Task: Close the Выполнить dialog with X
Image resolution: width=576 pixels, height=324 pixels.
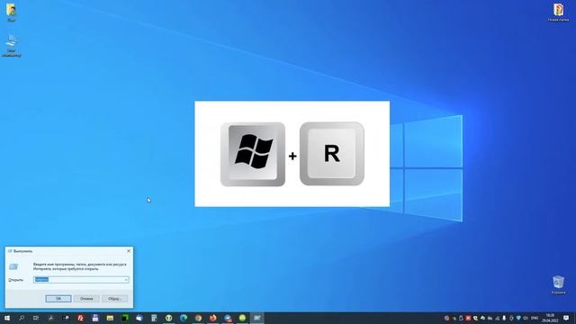Action: [x=129, y=251]
